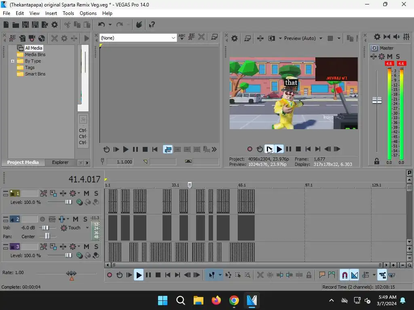
Task: Undo the last action
Action: (101, 25)
